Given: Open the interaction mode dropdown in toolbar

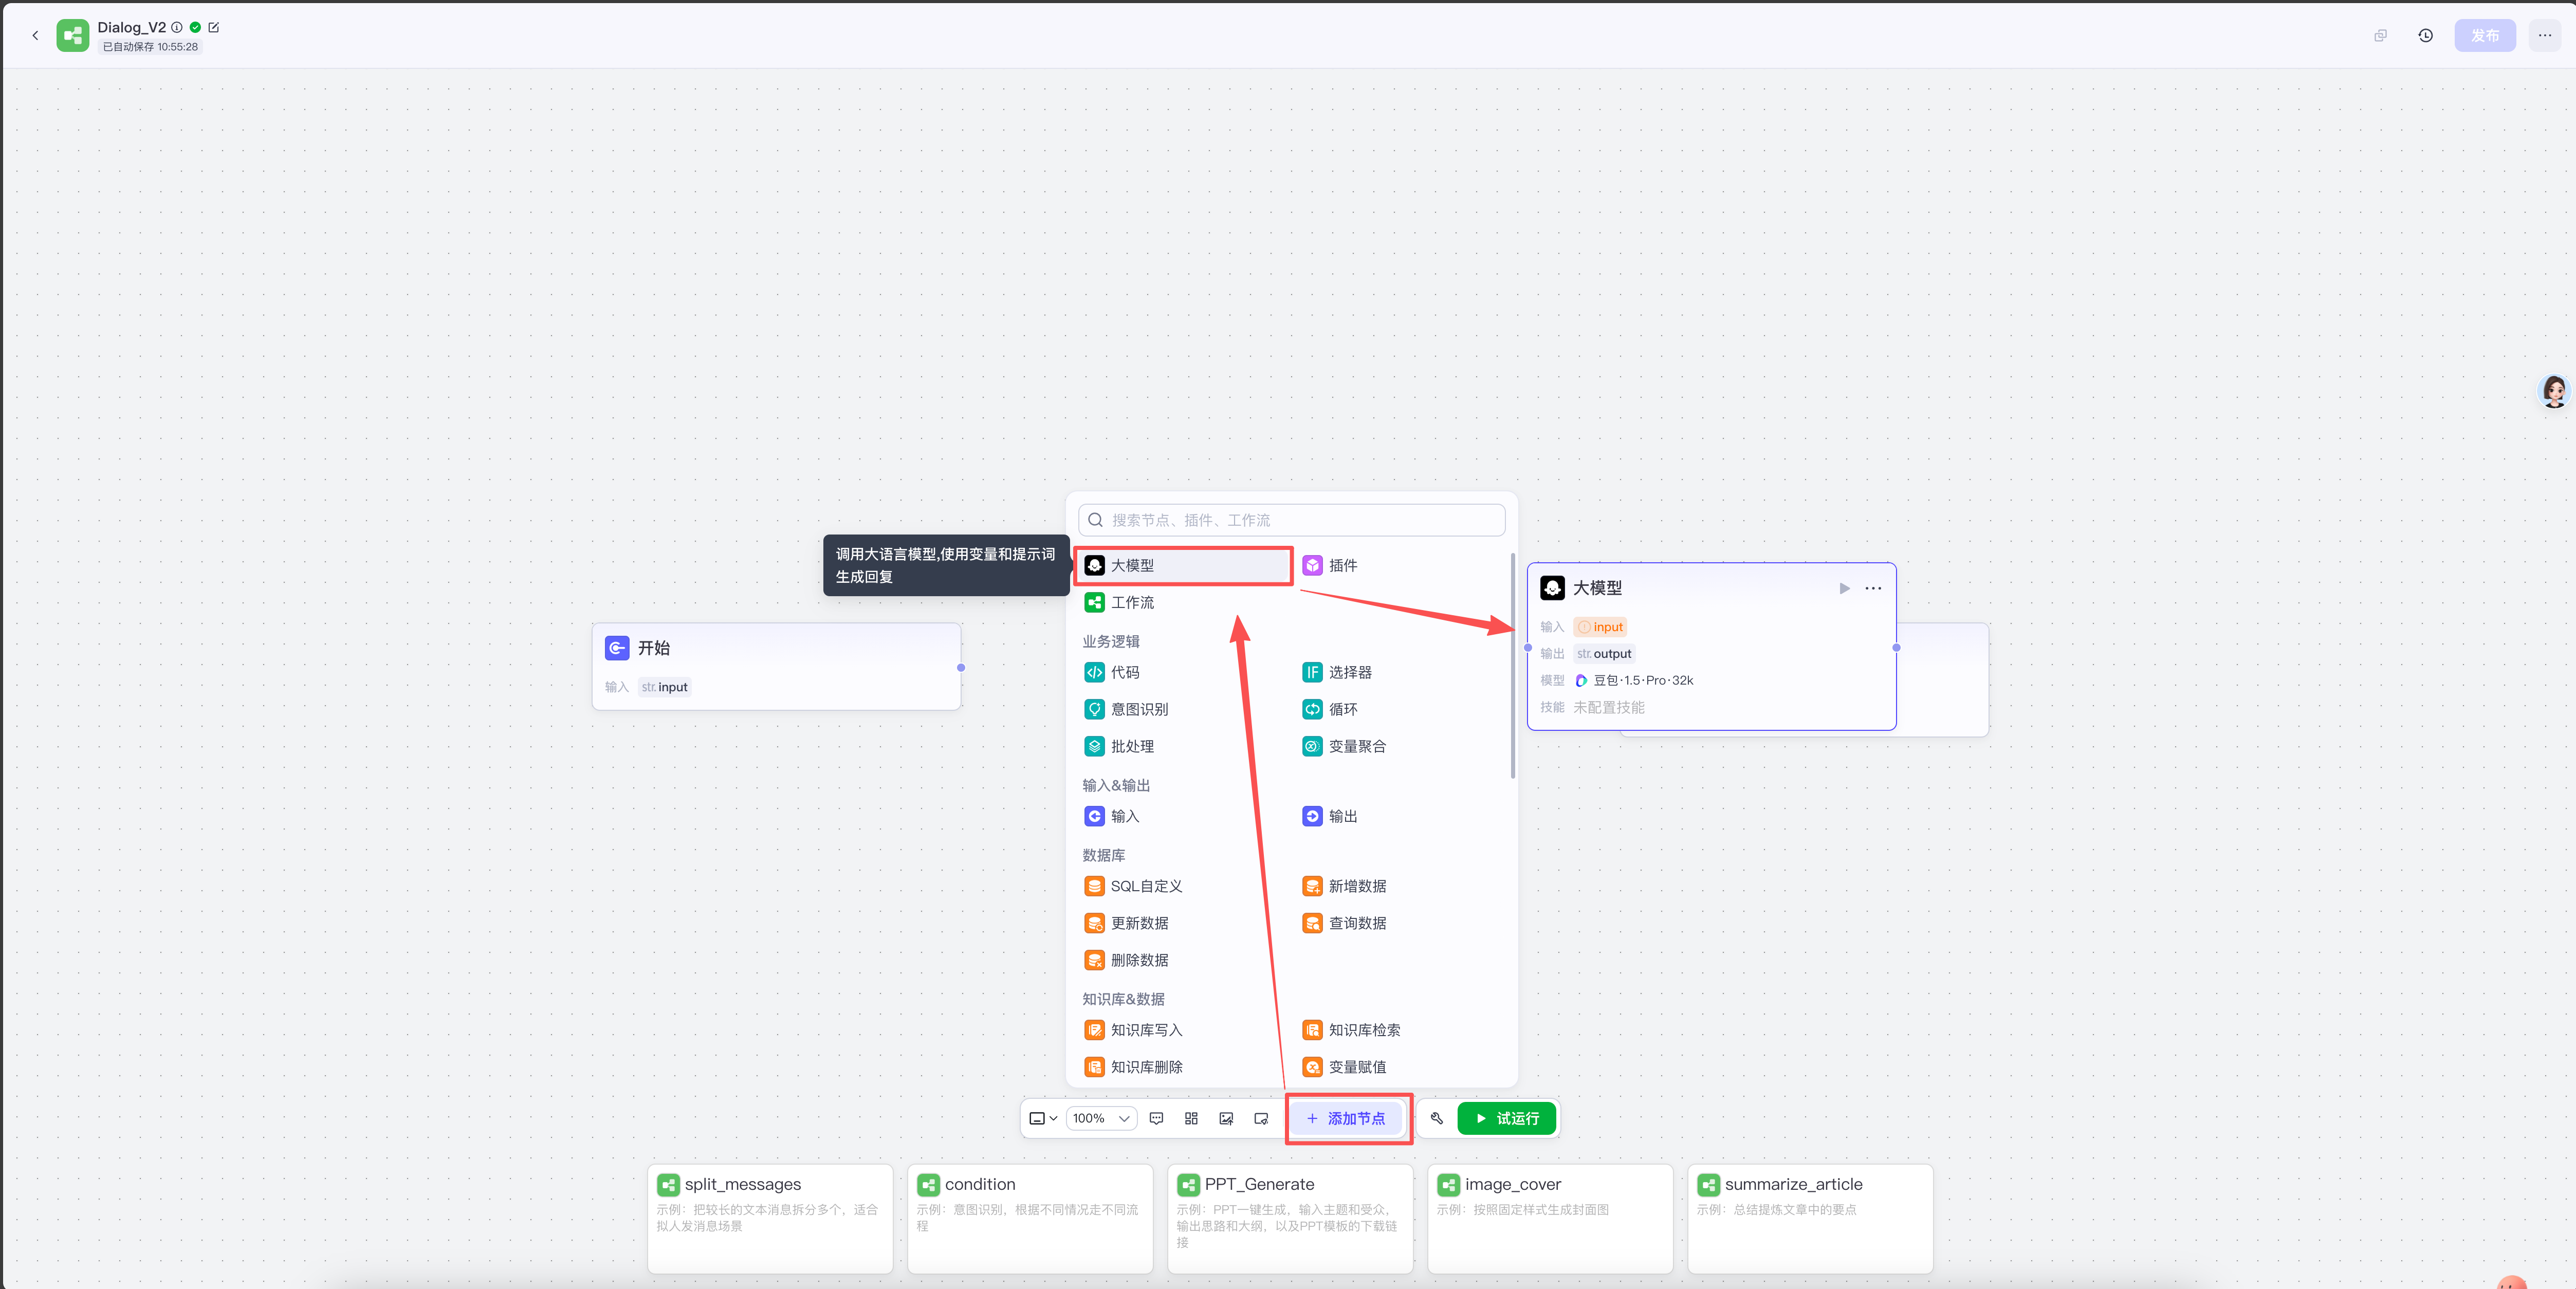Looking at the screenshot, I should pos(1043,1118).
